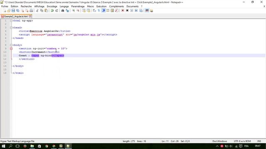266x149 pixels.
Task: Open the Affichage menu
Action: point(39,6)
